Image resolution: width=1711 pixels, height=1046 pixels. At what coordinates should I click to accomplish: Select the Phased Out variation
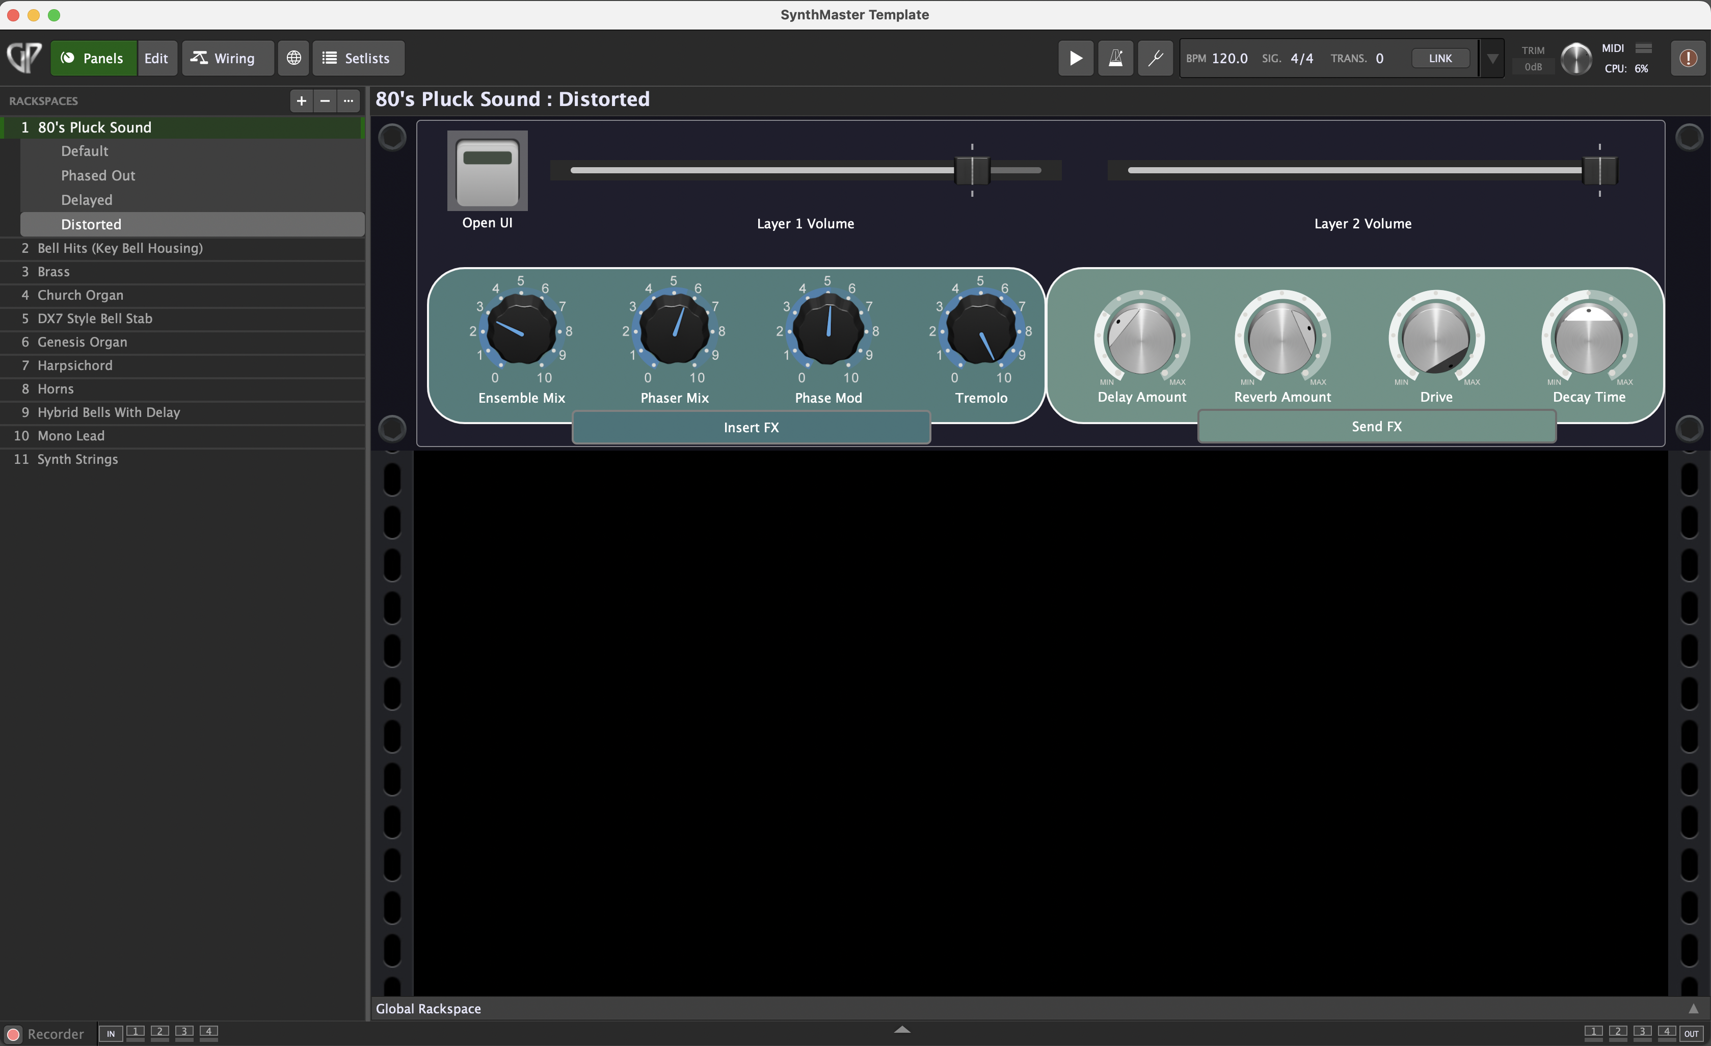pyautogui.click(x=193, y=175)
